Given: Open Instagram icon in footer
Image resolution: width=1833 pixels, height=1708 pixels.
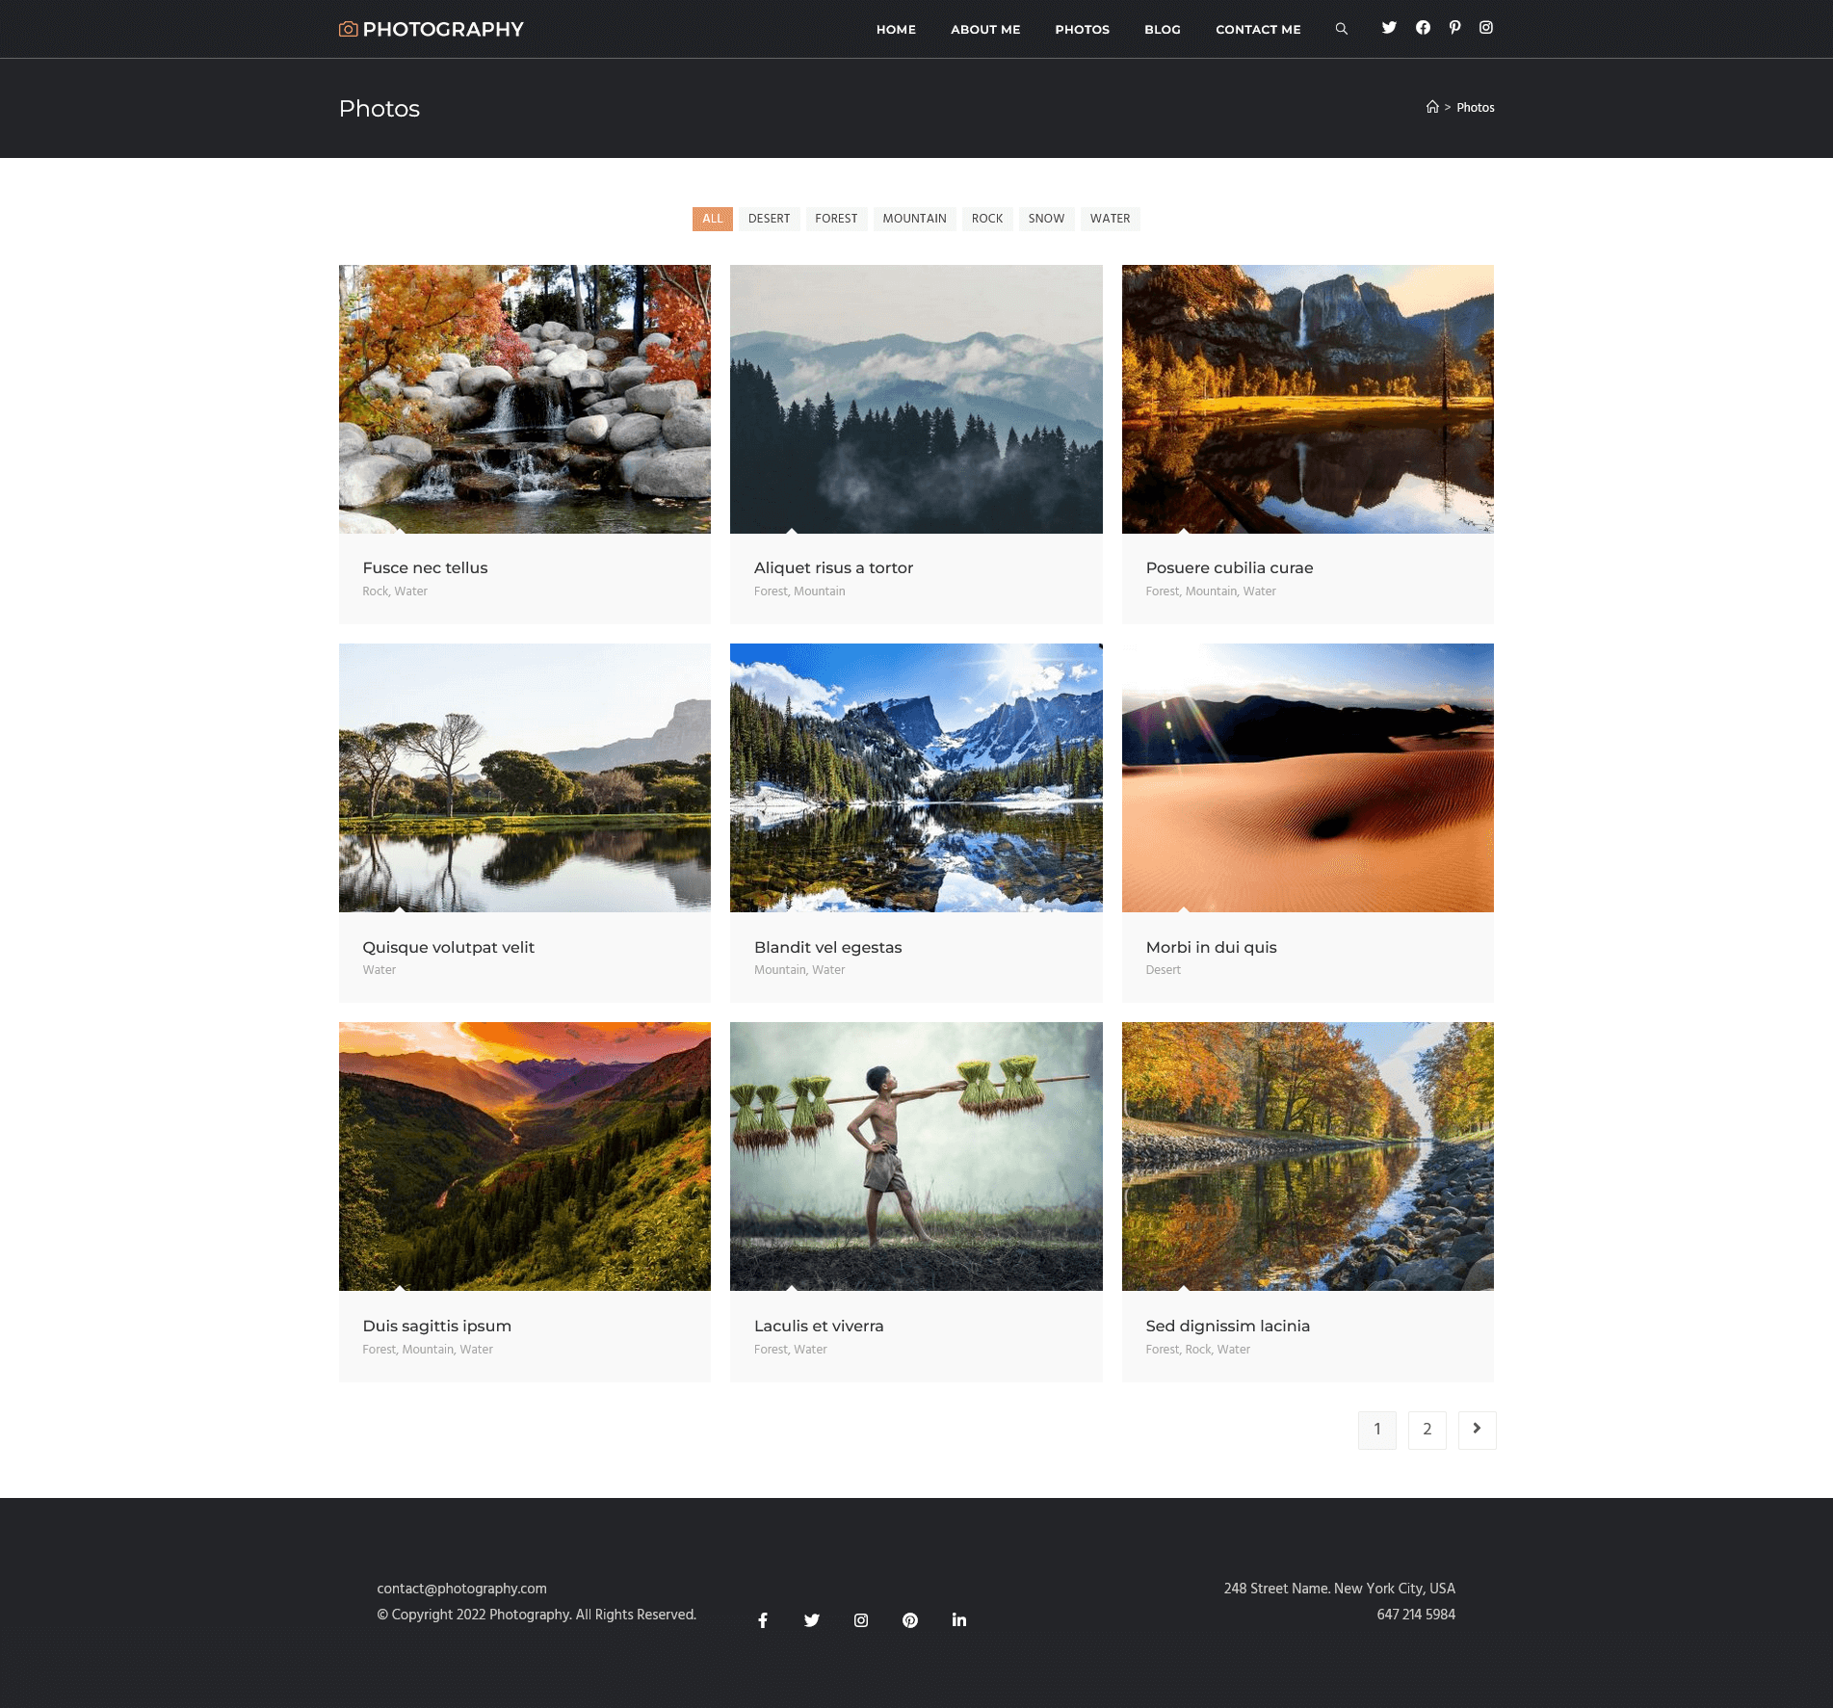Looking at the screenshot, I should [861, 1620].
